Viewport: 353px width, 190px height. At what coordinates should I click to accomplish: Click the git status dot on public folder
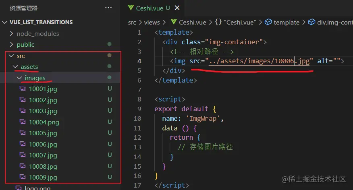(x=110, y=44)
